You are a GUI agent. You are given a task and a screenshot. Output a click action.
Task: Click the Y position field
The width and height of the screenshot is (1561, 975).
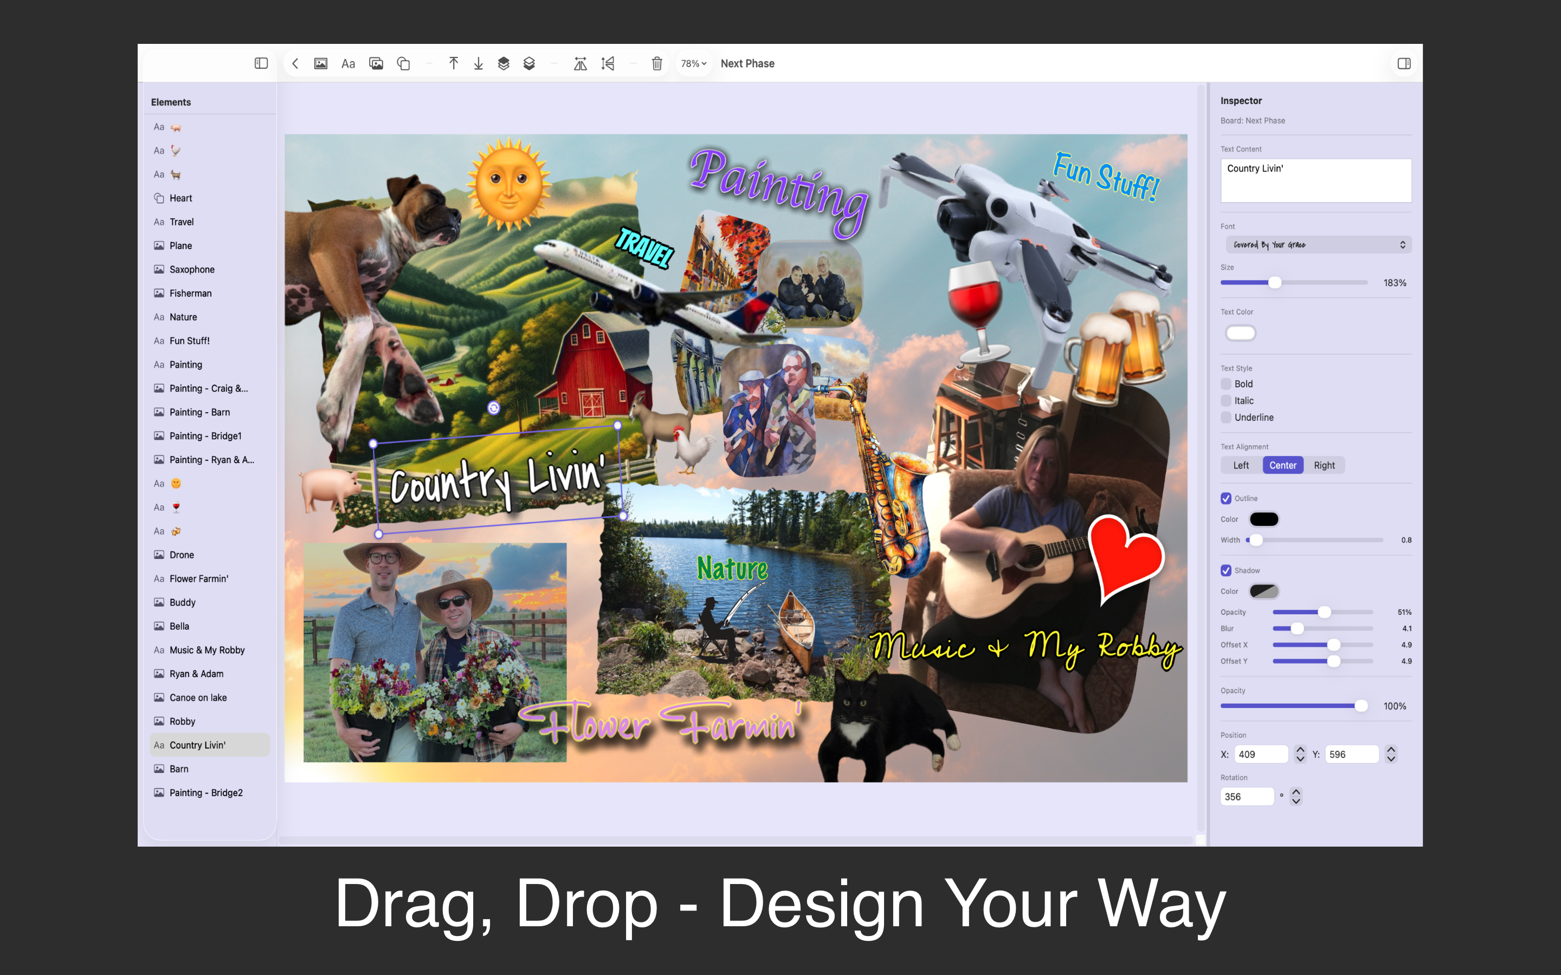pos(1351,754)
